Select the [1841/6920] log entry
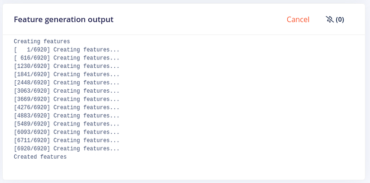Image resolution: width=370 pixels, height=183 pixels. (x=67, y=75)
